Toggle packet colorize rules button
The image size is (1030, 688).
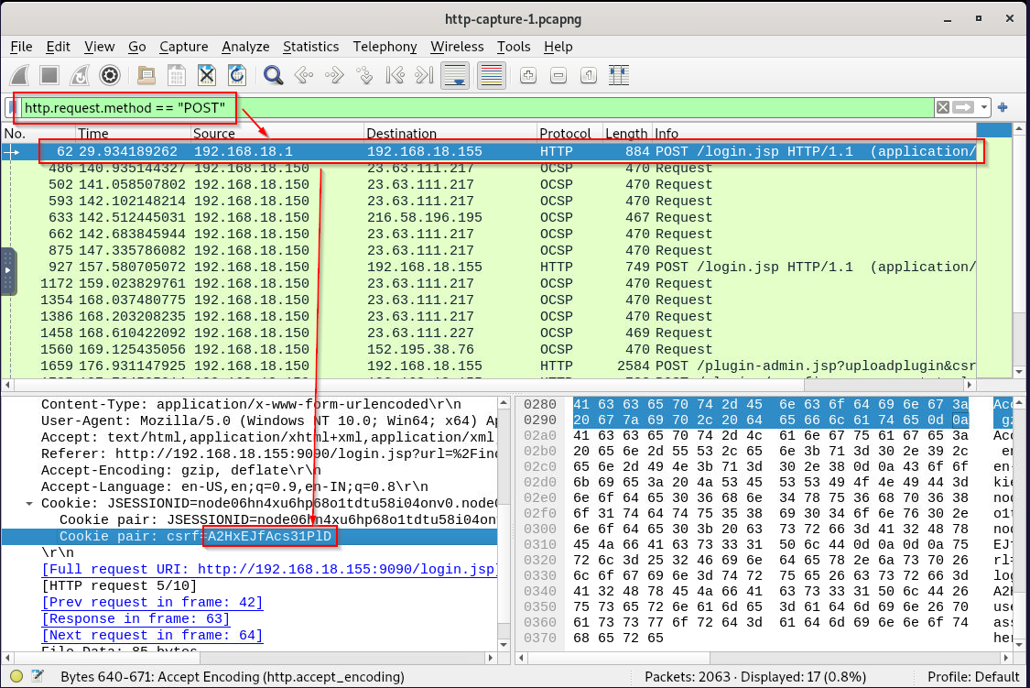click(x=492, y=75)
